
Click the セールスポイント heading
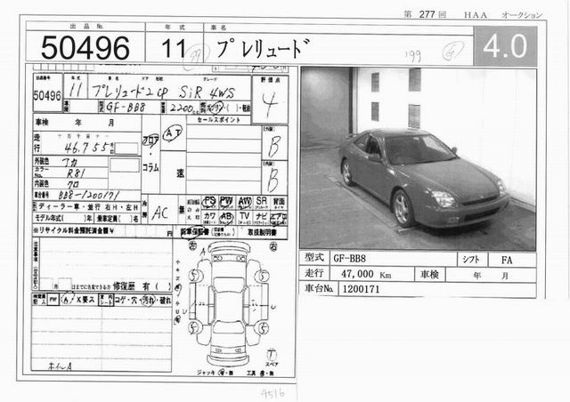tap(219, 120)
